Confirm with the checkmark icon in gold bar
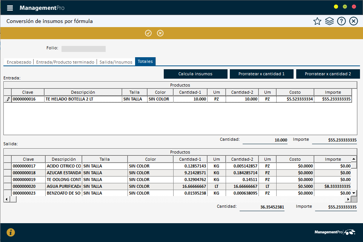Image resolution: width=363 pixels, height=242 pixels. tap(148, 33)
